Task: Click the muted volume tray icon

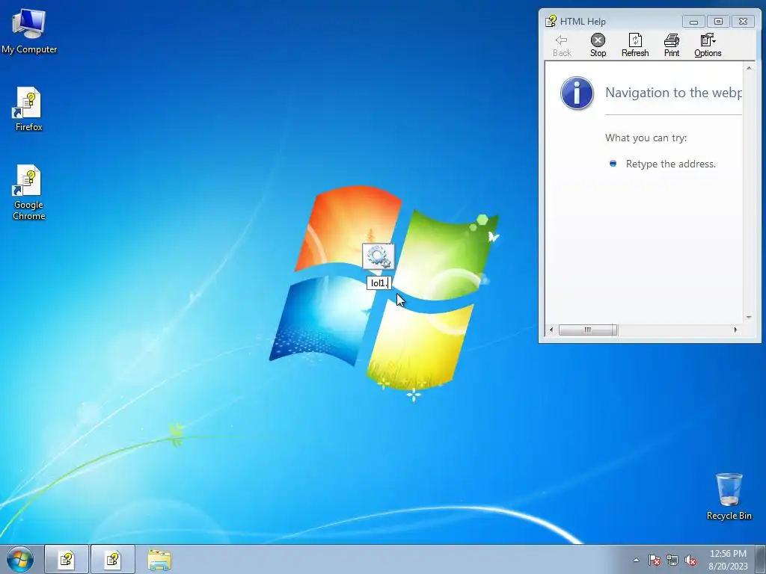Action: click(690, 560)
